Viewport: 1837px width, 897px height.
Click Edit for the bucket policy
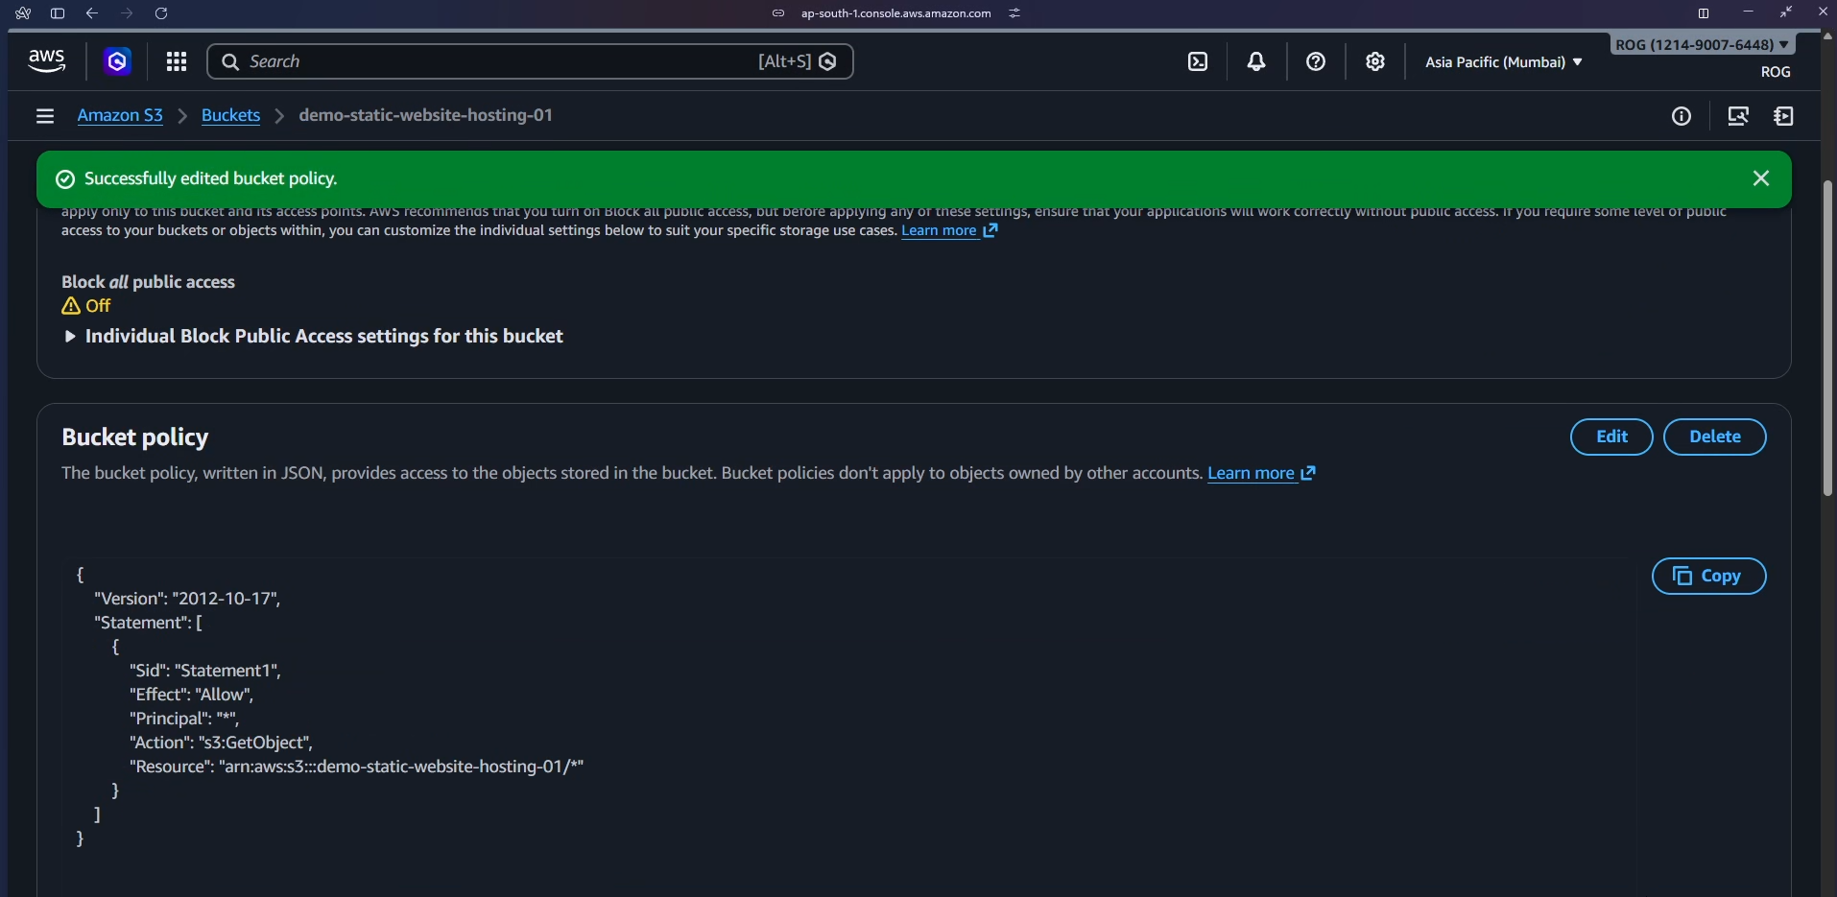coord(1611,437)
